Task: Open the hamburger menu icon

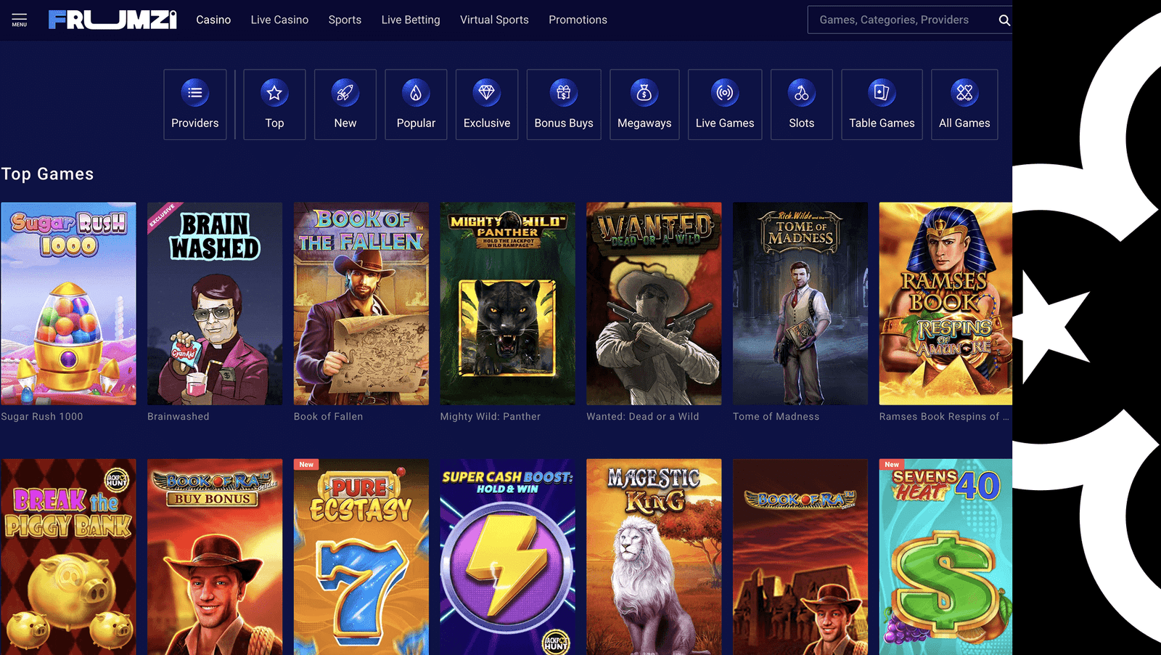Action: click(20, 20)
